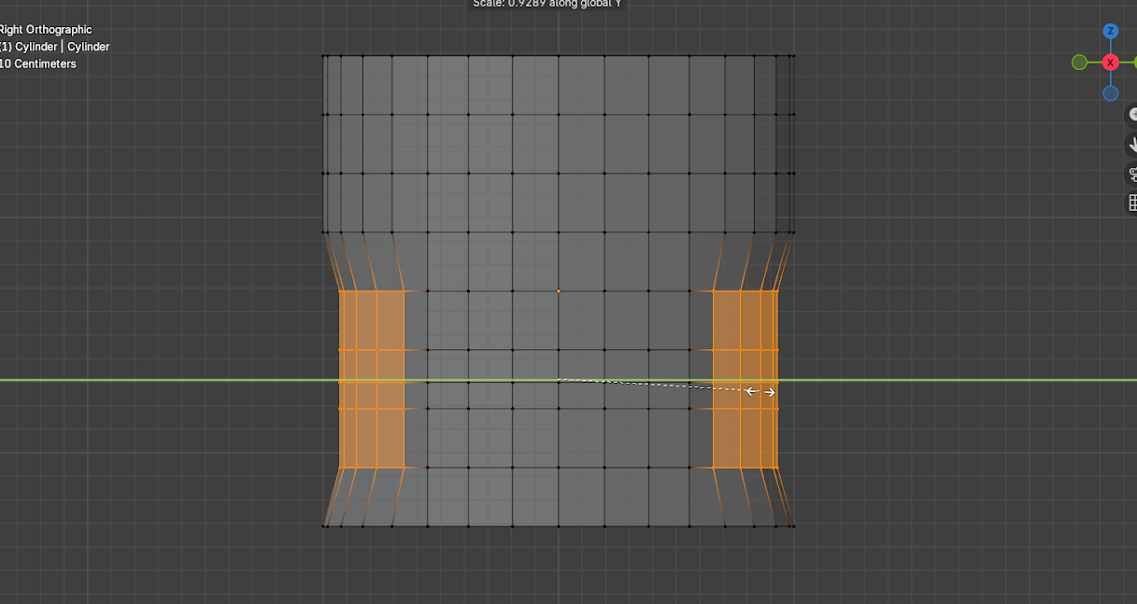Toggle the camera view icon
The height and width of the screenshot is (604, 1137).
tap(1133, 174)
